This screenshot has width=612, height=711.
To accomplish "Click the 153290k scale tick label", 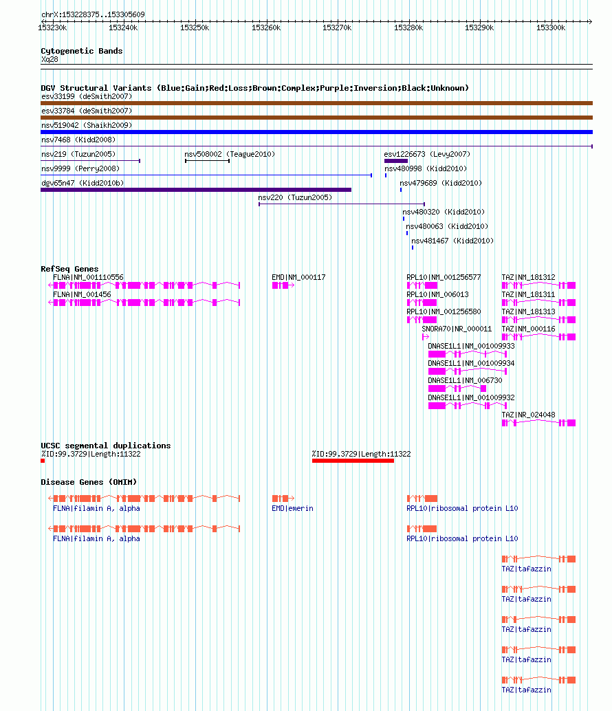I will coord(479,28).
